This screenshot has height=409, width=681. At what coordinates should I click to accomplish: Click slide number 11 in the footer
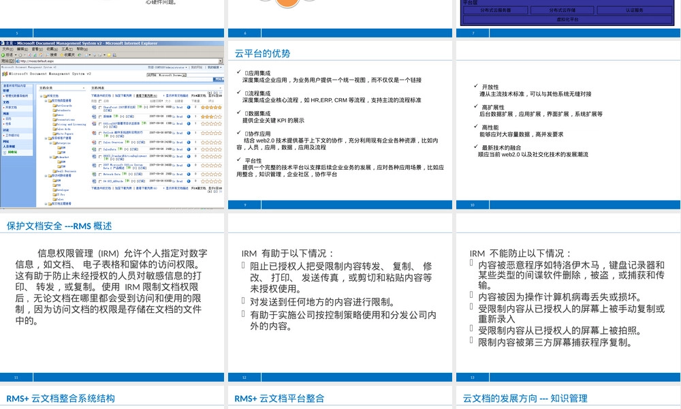16,377
